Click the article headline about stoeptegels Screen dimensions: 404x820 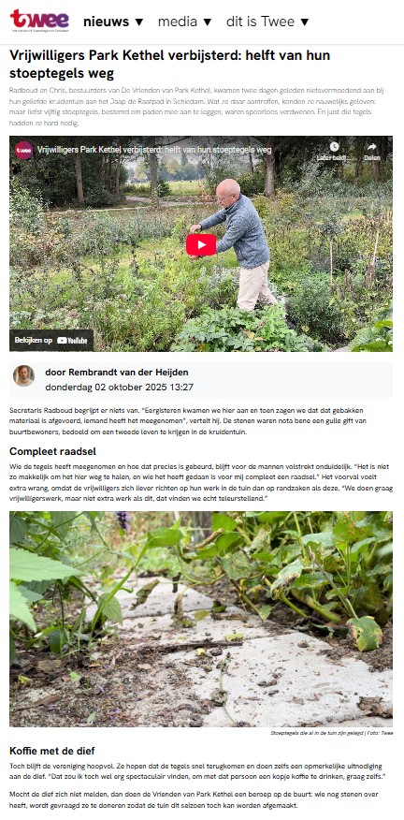point(170,64)
